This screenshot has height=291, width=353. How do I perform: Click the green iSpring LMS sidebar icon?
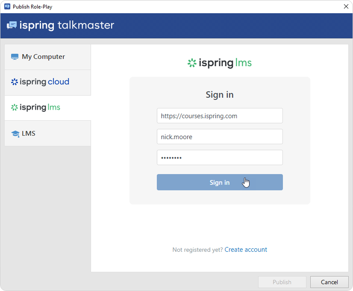click(15, 108)
